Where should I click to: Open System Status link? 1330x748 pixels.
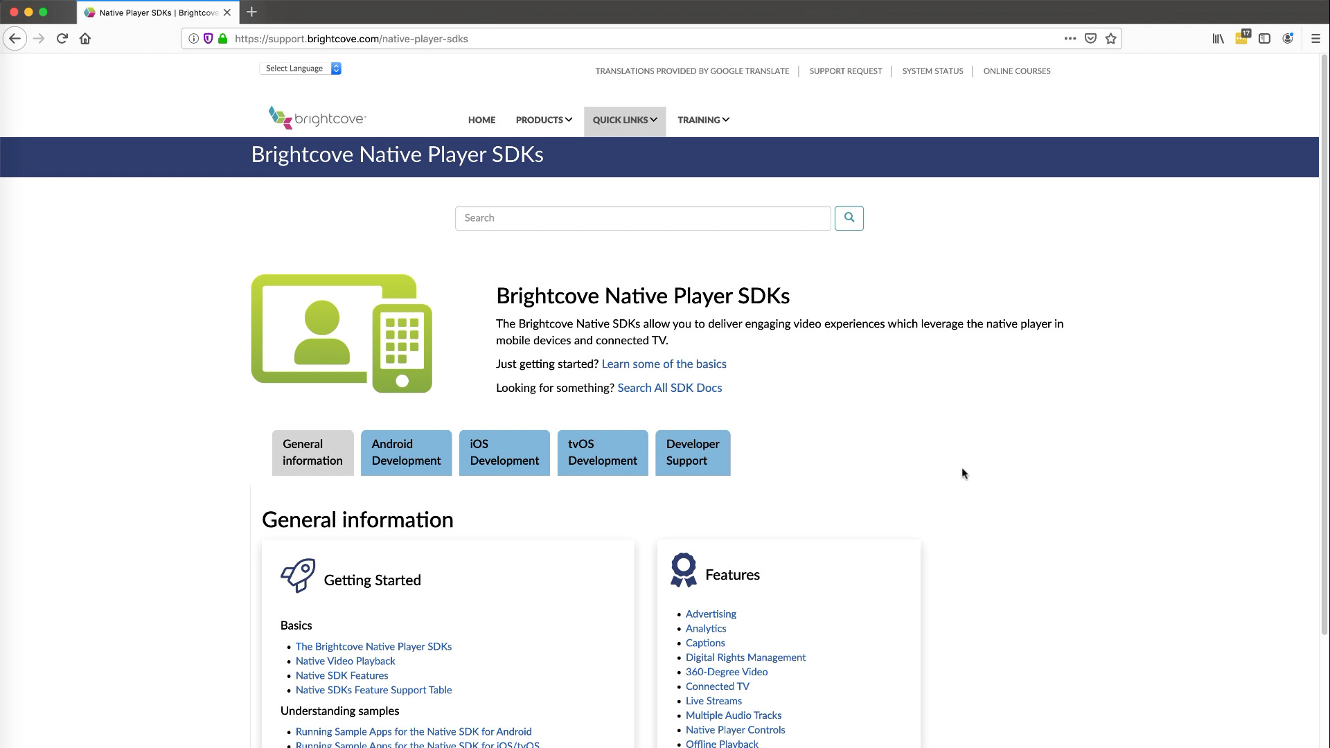tap(932, 71)
